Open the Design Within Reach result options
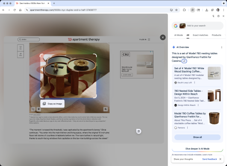 click(198, 105)
